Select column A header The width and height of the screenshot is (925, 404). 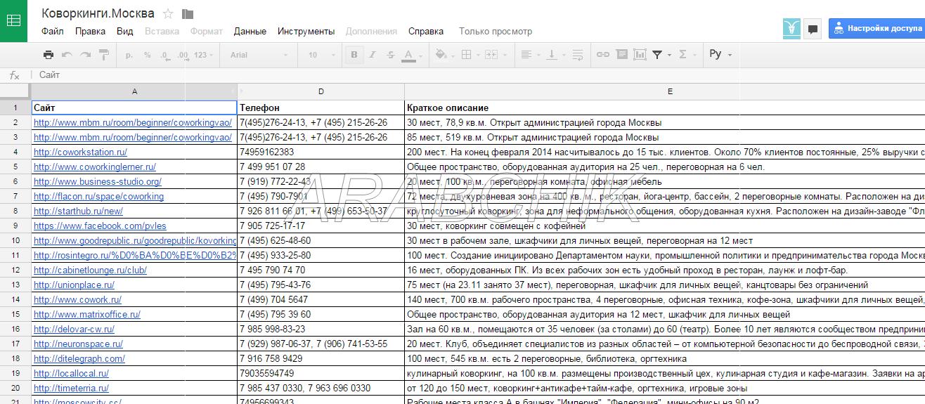pyautogui.click(x=134, y=91)
